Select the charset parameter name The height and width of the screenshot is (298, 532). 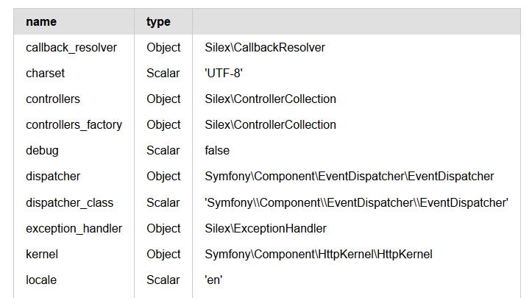pos(46,73)
